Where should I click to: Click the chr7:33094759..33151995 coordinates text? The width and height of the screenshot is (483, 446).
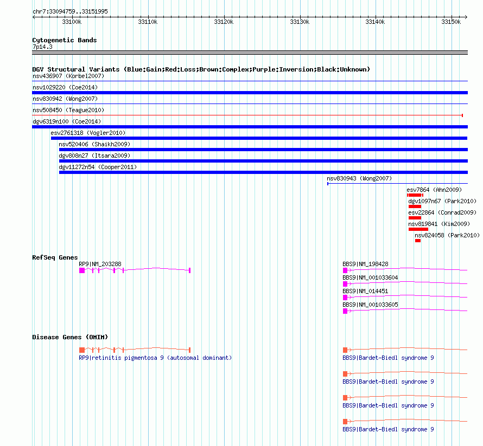point(70,12)
